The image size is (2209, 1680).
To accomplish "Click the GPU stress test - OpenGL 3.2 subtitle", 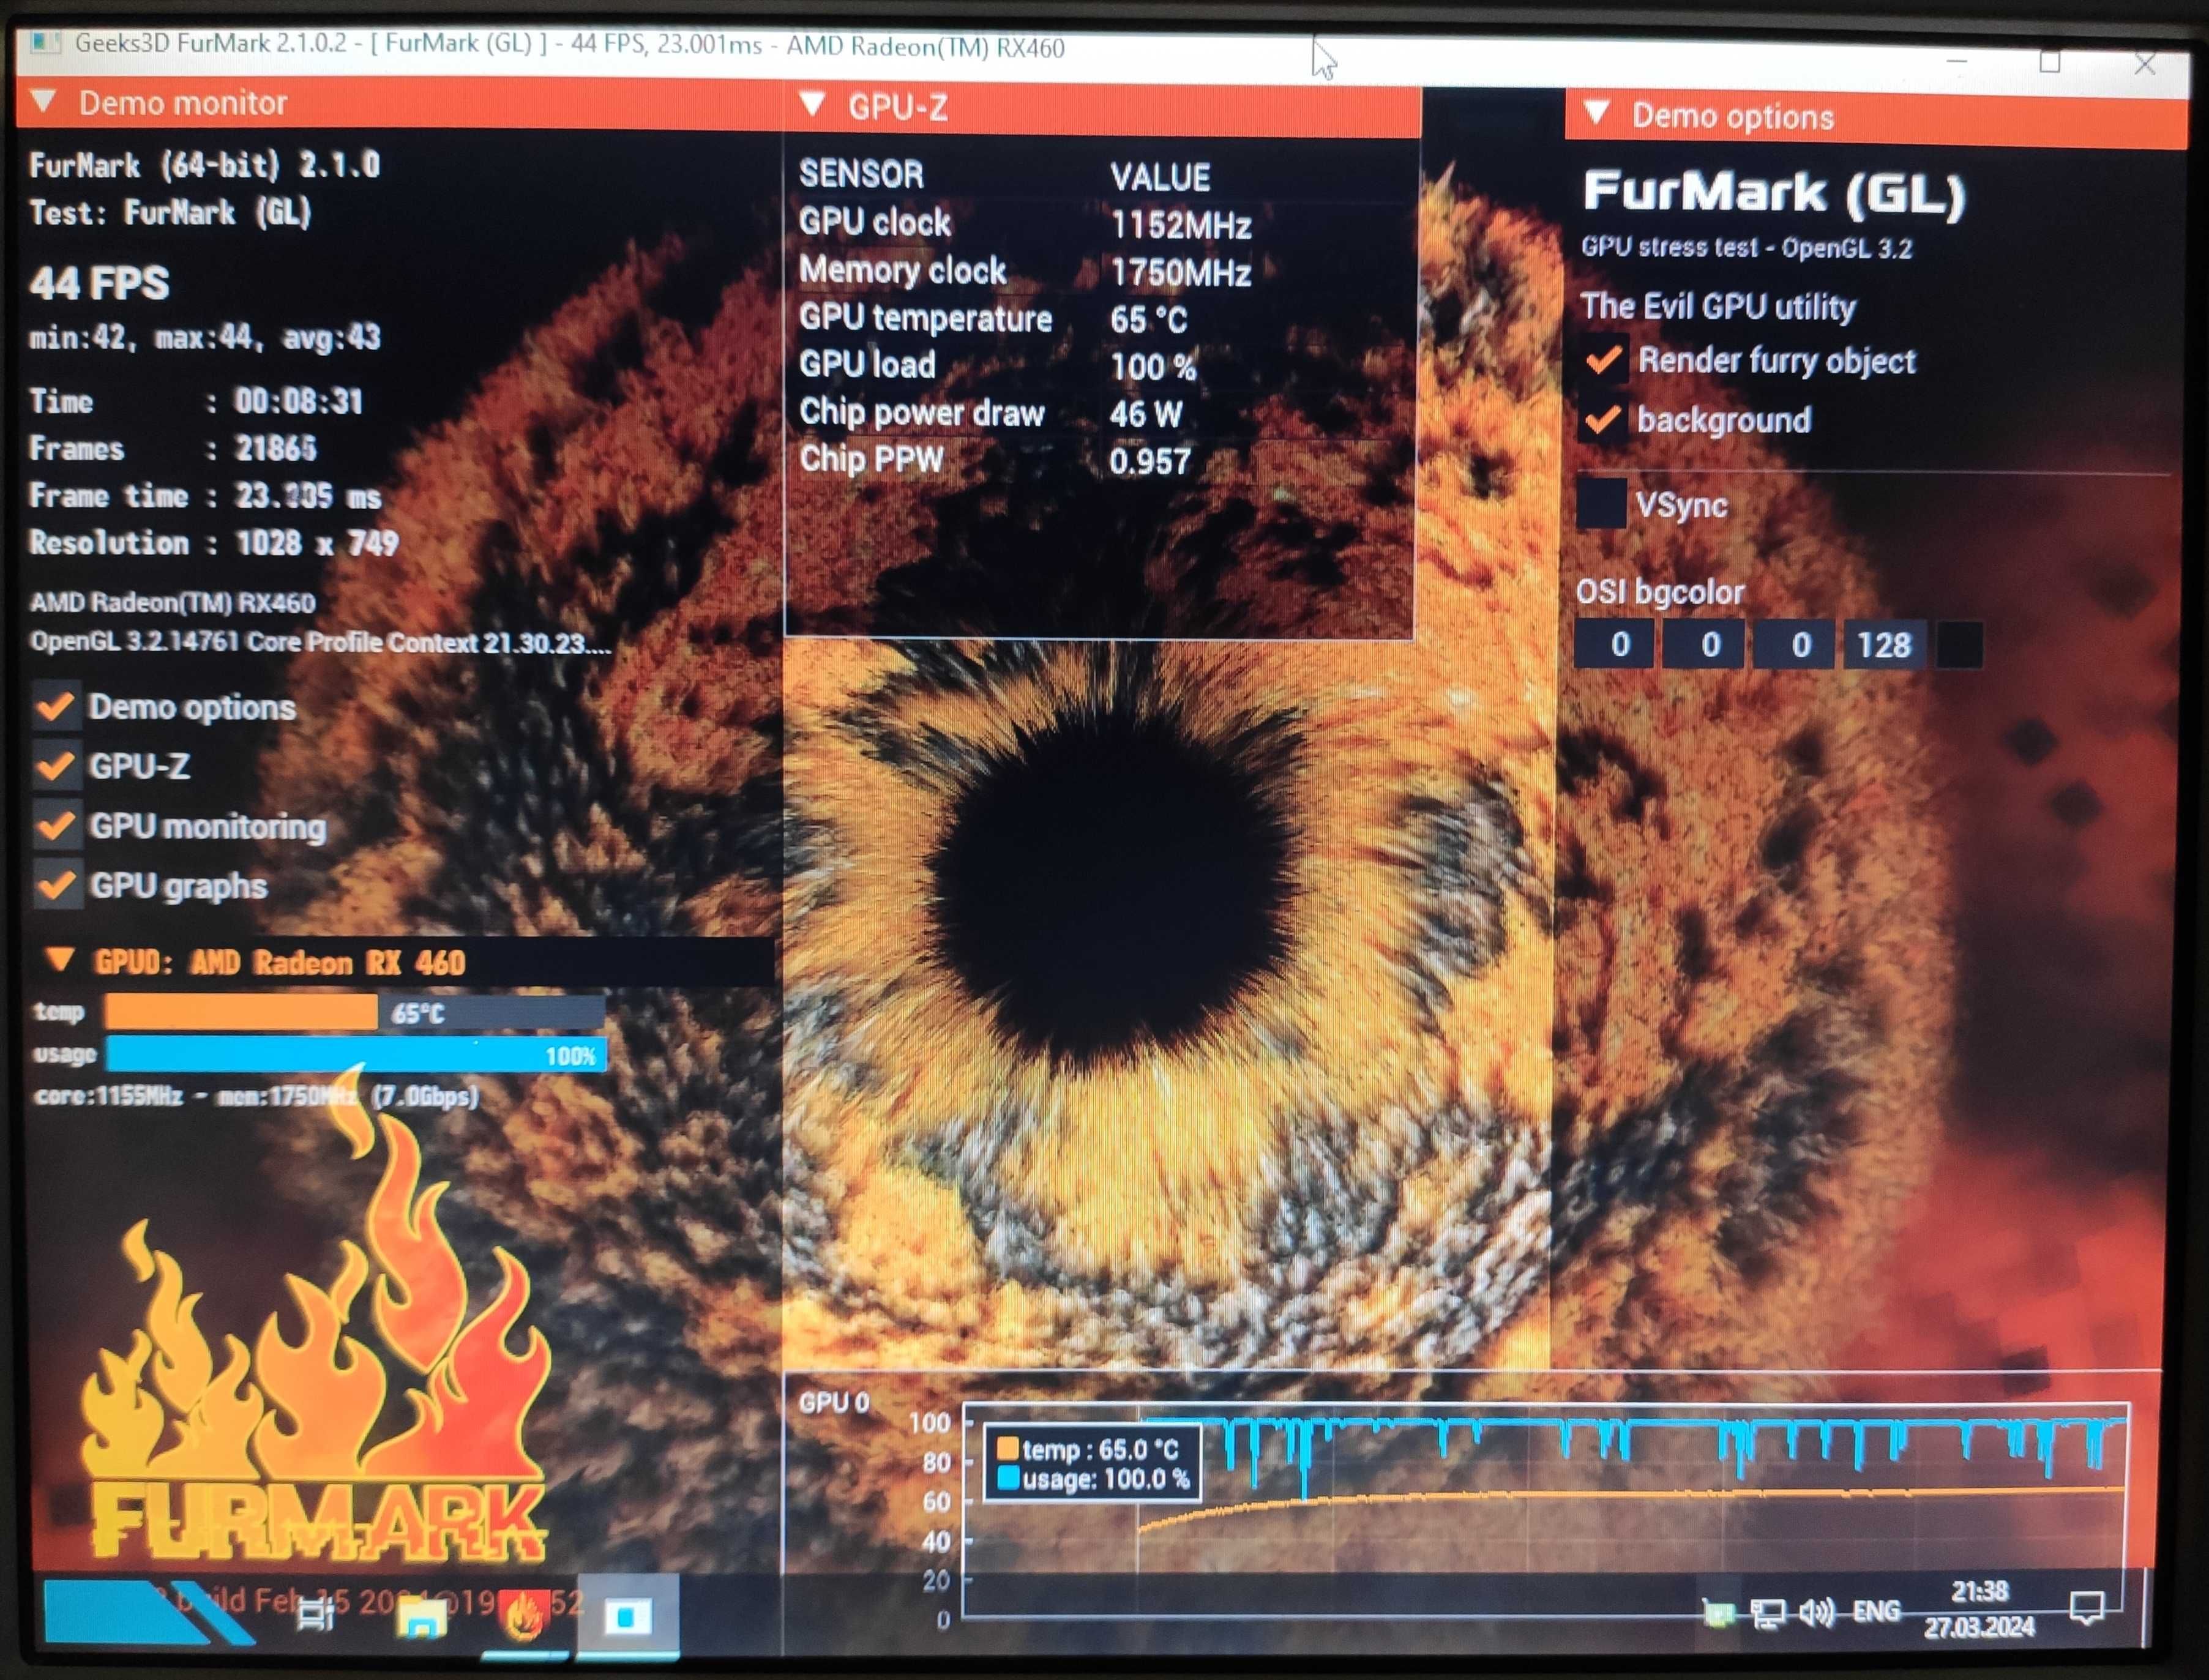I will coord(1746,247).
